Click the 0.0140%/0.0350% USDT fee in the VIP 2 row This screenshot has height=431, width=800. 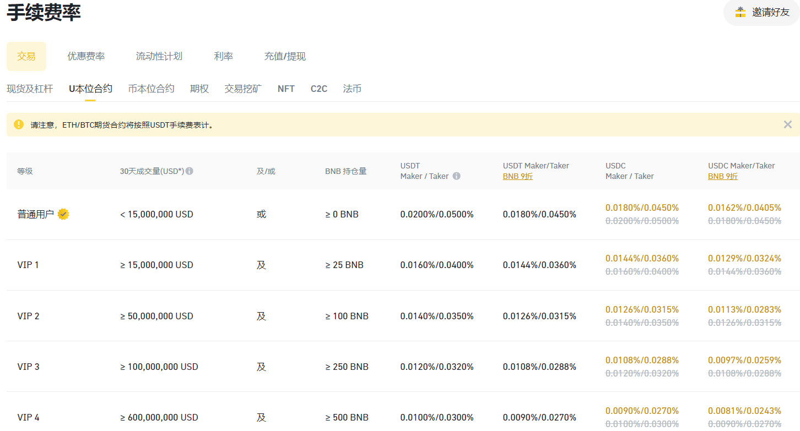[437, 316]
